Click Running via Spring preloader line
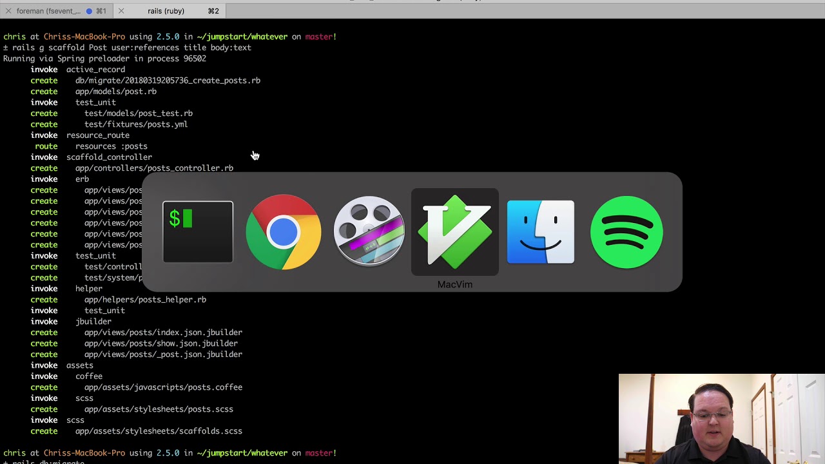This screenshot has width=825, height=464. [x=104, y=59]
